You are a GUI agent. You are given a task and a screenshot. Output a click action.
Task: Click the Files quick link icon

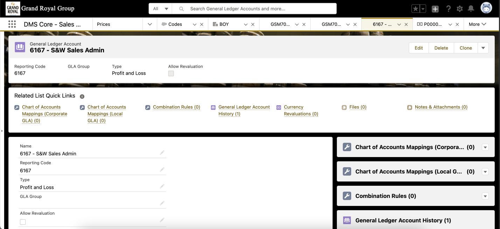tap(344, 108)
